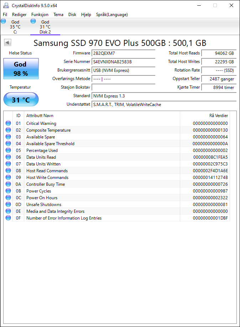Image resolution: width=240 pixels, height=327 pixels.
Task: Click status orb for Power On Hours row
Action: tap(8, 197)
